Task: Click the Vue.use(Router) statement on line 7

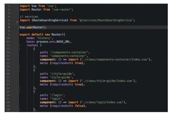Action: click(x=33, y=27)
